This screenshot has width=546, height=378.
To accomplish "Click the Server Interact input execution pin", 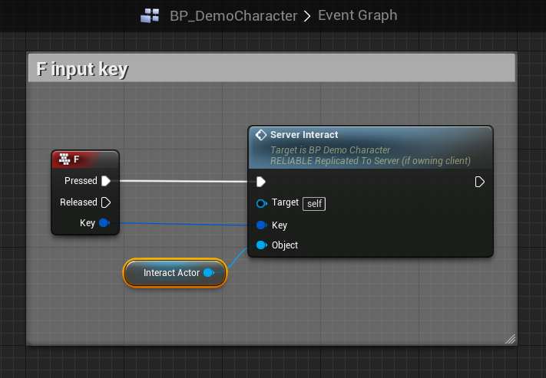I will tap(261, 182).
